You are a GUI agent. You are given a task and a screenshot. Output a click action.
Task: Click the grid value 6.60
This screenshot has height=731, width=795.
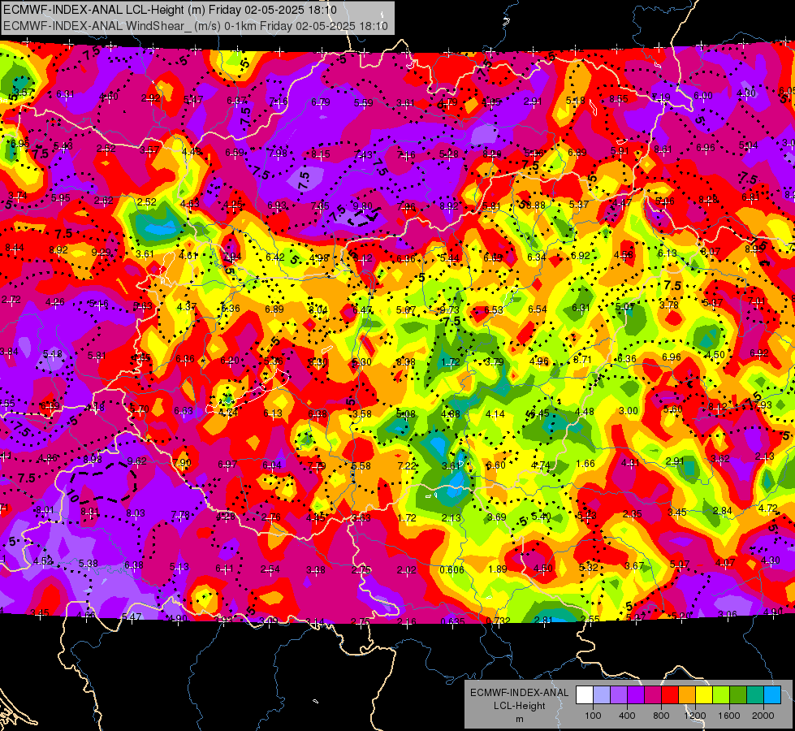click(496, 465)
